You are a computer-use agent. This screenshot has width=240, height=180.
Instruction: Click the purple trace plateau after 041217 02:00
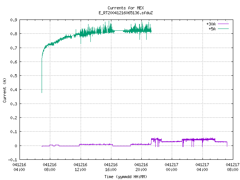[x=199, y=139]
